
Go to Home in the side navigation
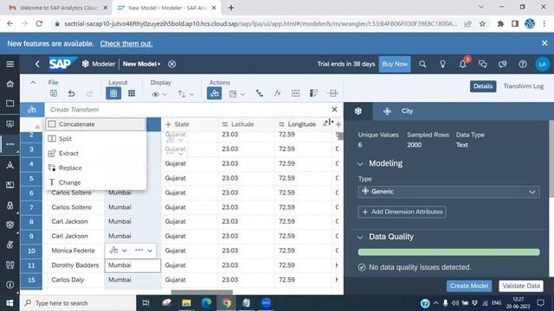coord(10,84)
